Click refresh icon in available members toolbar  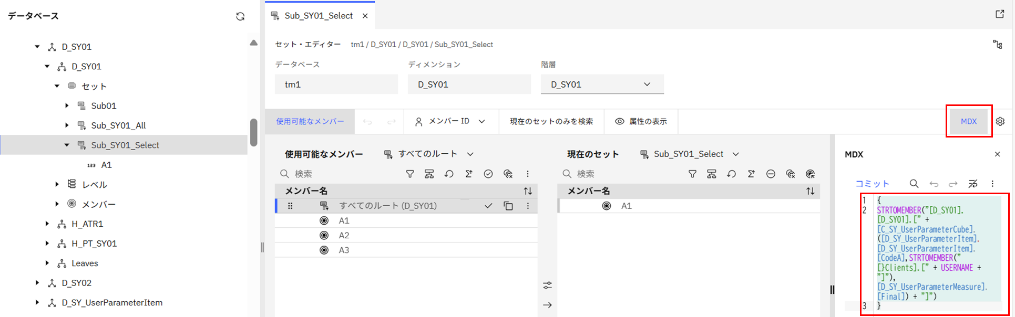449,174
